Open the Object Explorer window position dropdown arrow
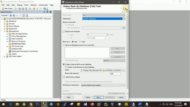Screen dimensions: 190x107 [44, 12]
